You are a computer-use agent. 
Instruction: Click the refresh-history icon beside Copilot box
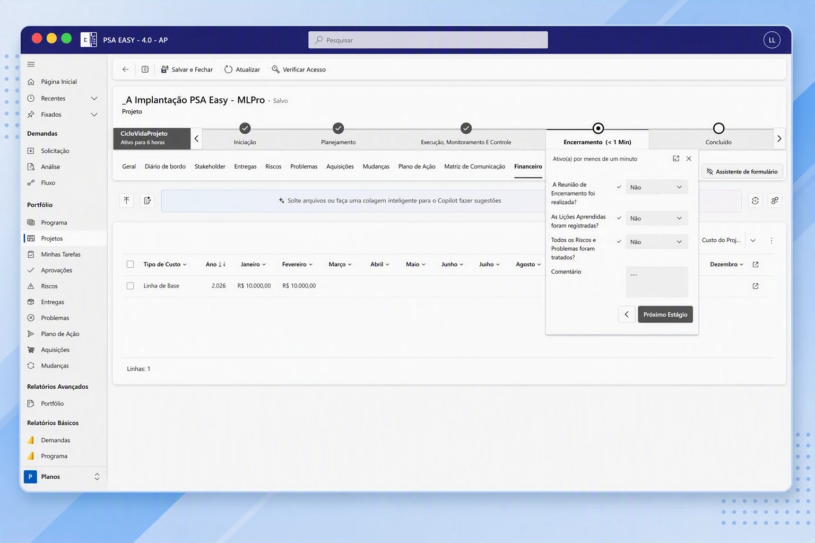point(755,200)
